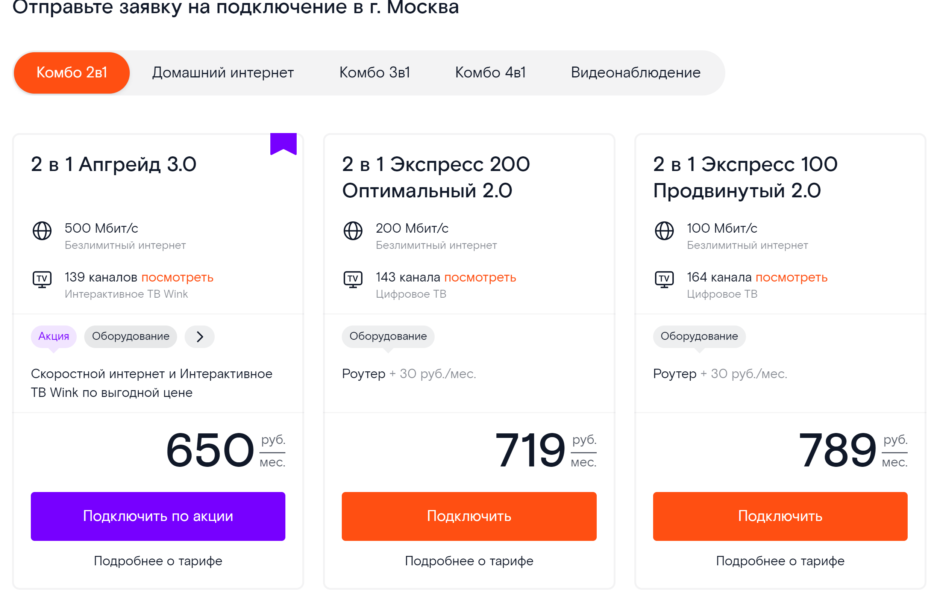Image resolution: width=940 pixels, height=595 pixels.
Task: Click globe icon in Апгрейд 3.0 card
Action: 42,230
